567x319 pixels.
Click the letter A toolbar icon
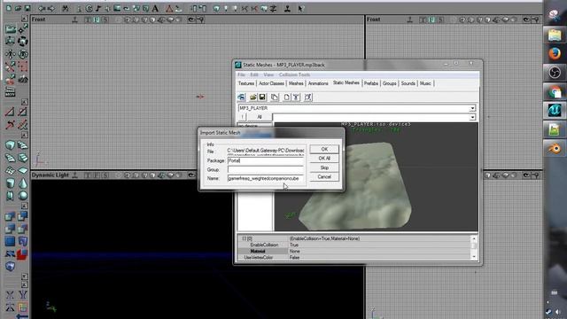(x=155, y=8)
